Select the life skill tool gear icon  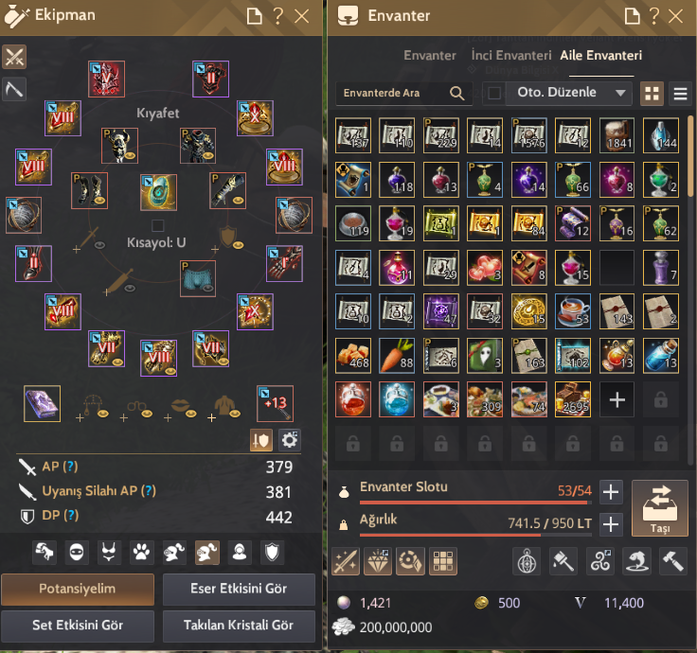[x=14, y=89]
